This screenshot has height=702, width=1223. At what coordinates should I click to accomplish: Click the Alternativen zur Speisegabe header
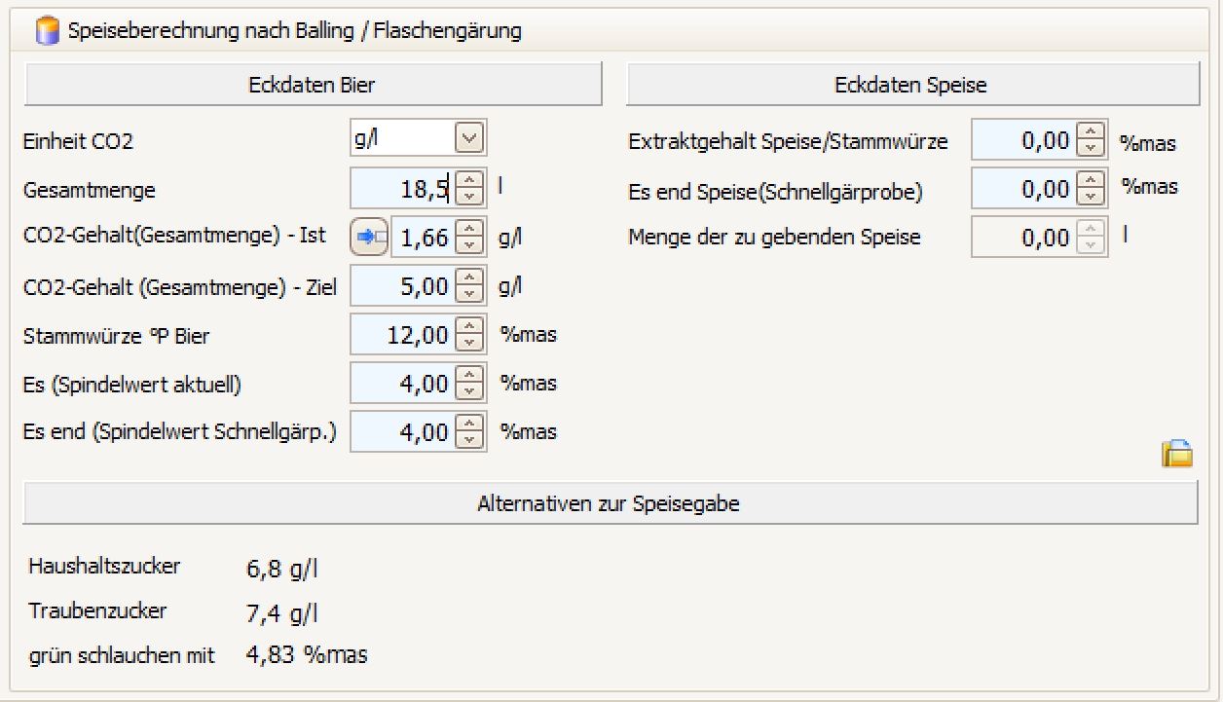coord(610,504)
